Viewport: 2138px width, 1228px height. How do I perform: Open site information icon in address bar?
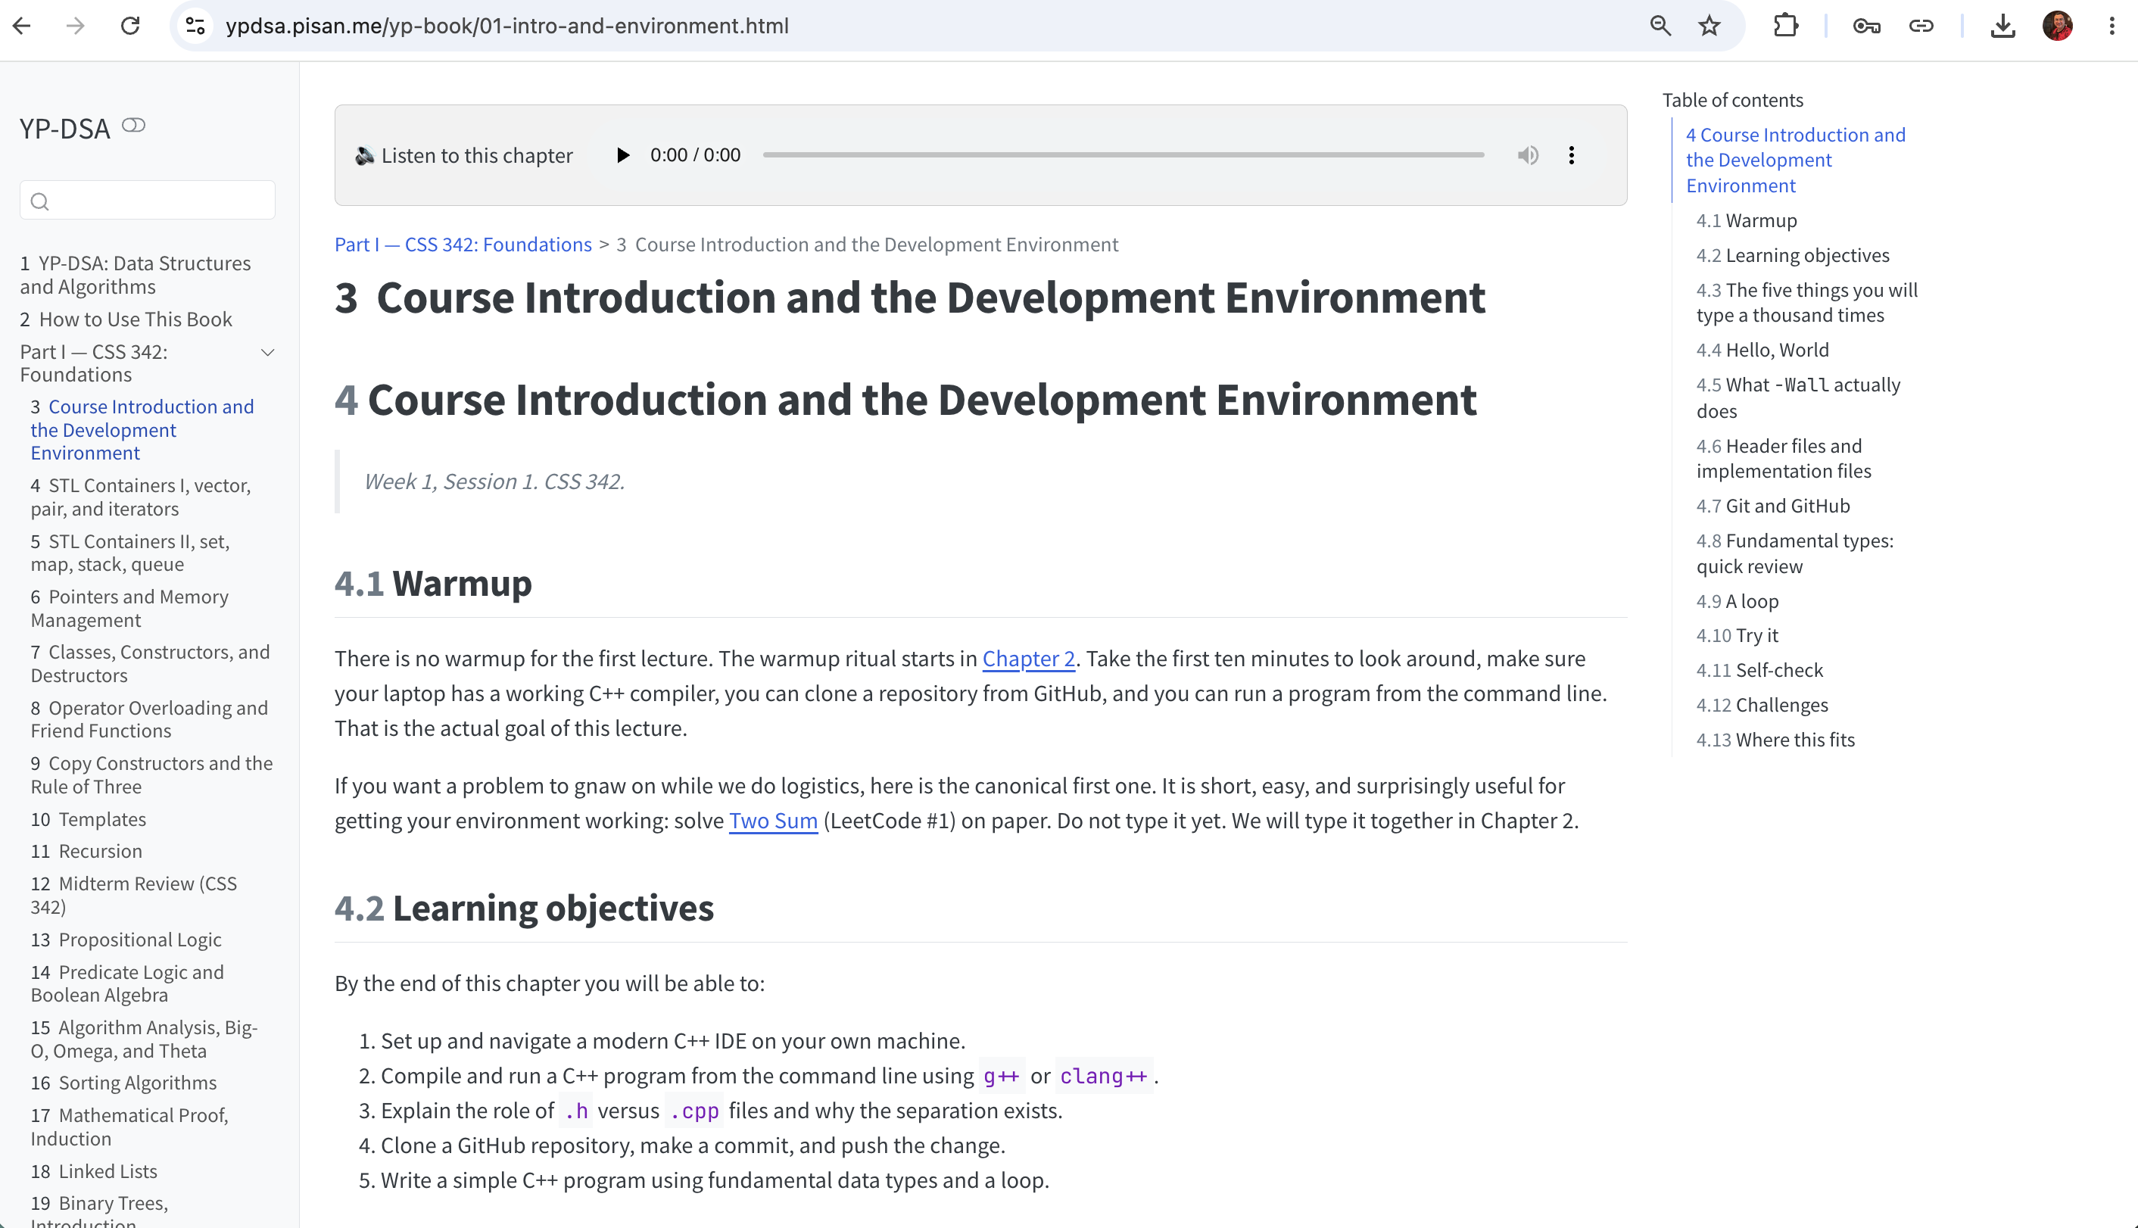click(195, 25)
